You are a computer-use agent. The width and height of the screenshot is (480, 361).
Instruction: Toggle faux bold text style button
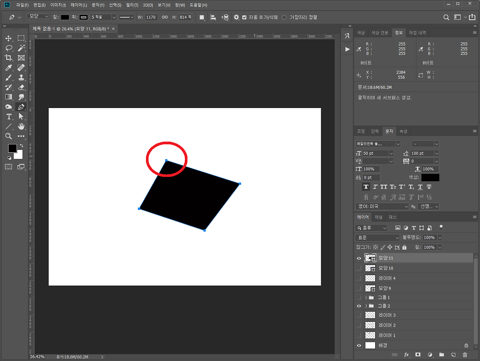(366, 187)
